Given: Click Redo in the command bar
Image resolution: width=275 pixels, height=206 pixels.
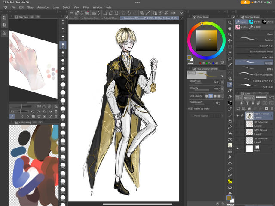Looking at the screenshot, I should pos(135,13).
